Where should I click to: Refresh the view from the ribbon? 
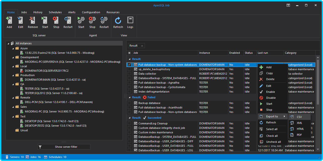click(118, 22)
